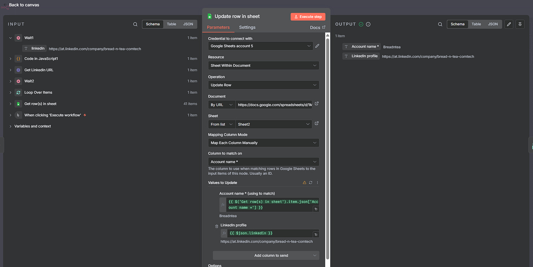Expand Variables and context section

[x=10, y=126]
